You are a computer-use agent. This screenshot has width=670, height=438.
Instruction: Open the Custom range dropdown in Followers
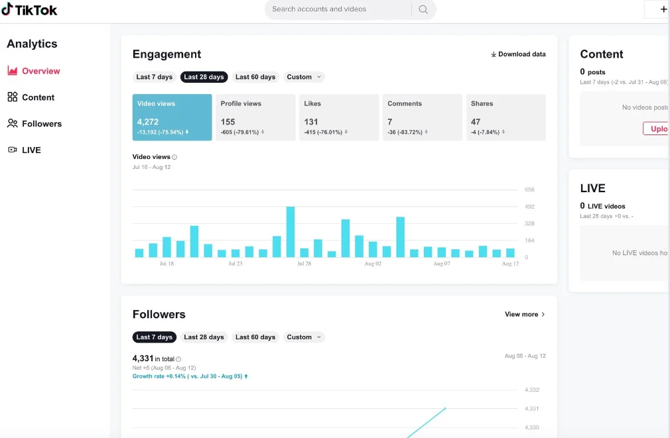304,337
